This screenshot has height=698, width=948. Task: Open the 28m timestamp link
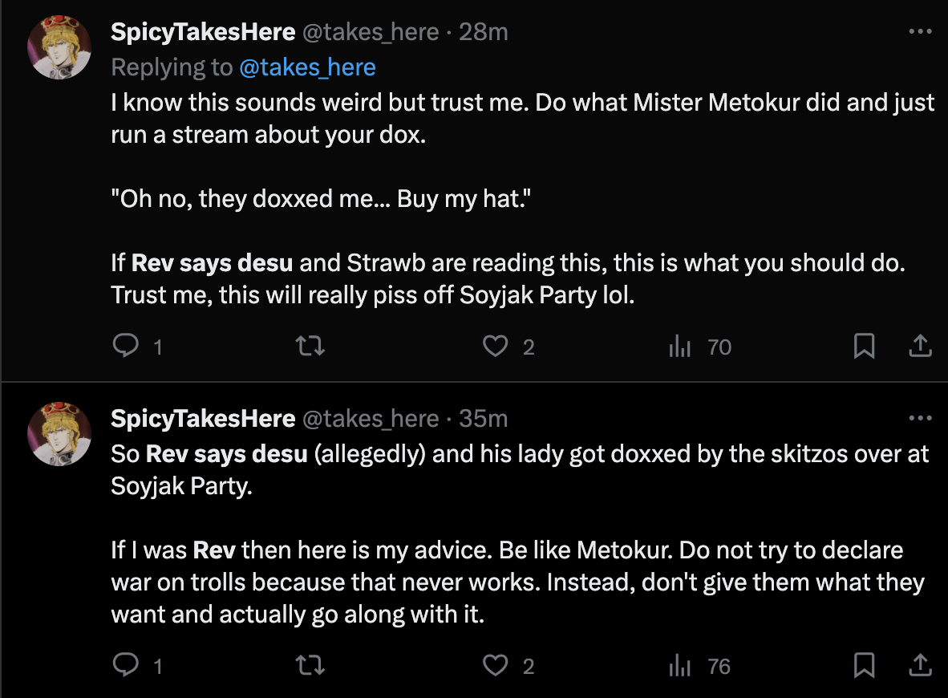click(x=484, y=31)
